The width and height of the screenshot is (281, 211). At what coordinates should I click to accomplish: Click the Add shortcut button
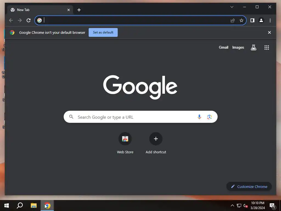coord(156,143)
